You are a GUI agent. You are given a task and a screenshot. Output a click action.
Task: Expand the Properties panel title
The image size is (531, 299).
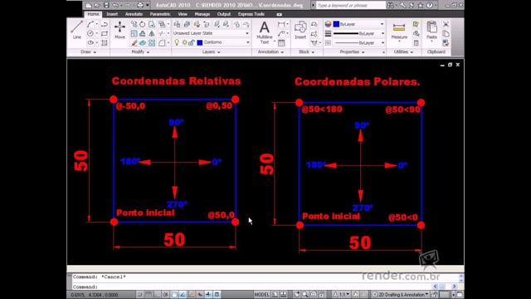coord(352,51)
